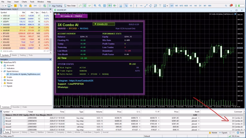This screenshot has height=138, width=246.
Task: Open the Signals radio-wave toolbar icon
Action: click(35, 6)
